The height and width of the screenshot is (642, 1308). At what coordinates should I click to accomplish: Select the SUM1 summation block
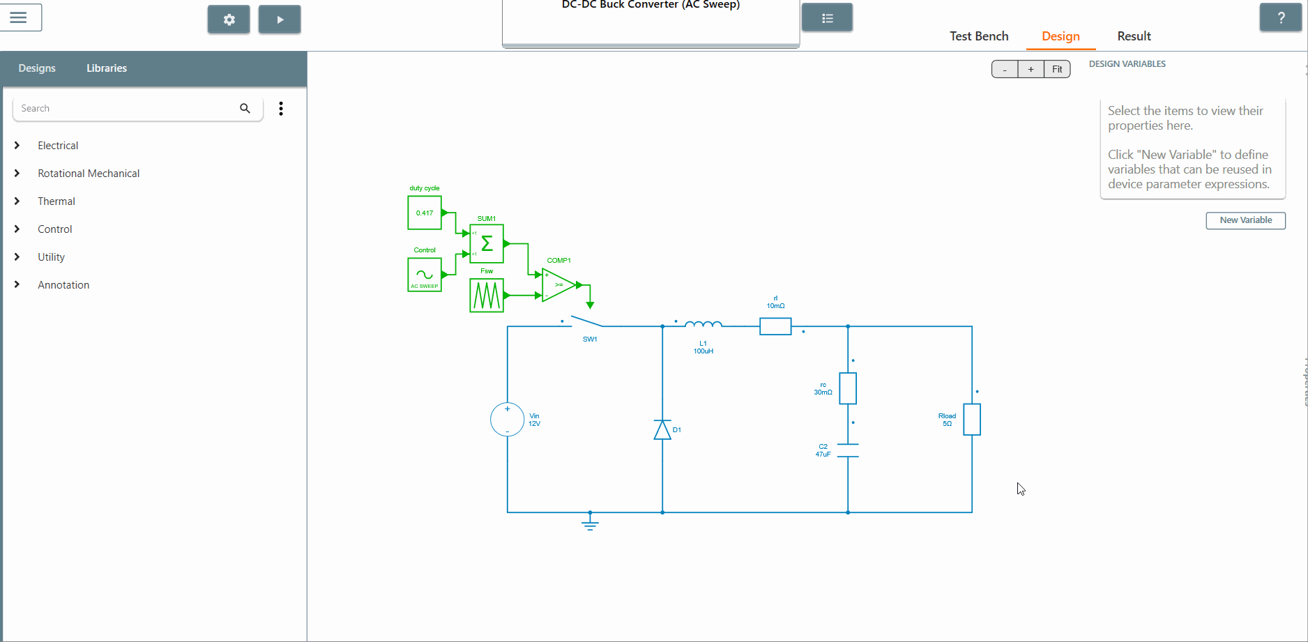pos(487,243)
